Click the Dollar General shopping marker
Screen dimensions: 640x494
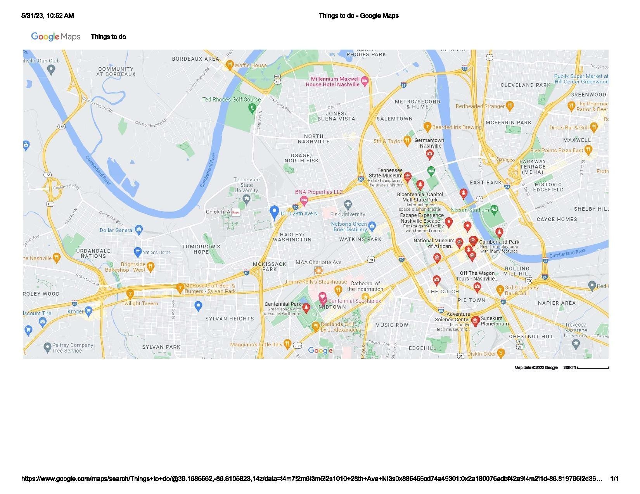coord(139,230)
